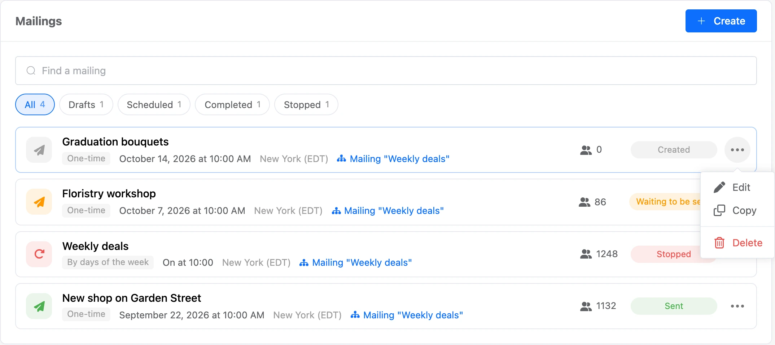Image resolution: width=775 pixels, height=345 pixels.
Task: Open the Weekly deals mailing title
Action: coord(95,246)
